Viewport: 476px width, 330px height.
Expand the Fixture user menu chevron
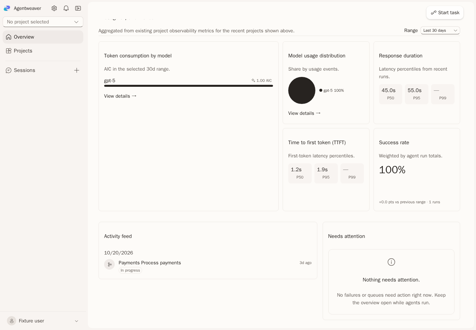[x=76, y=321]
